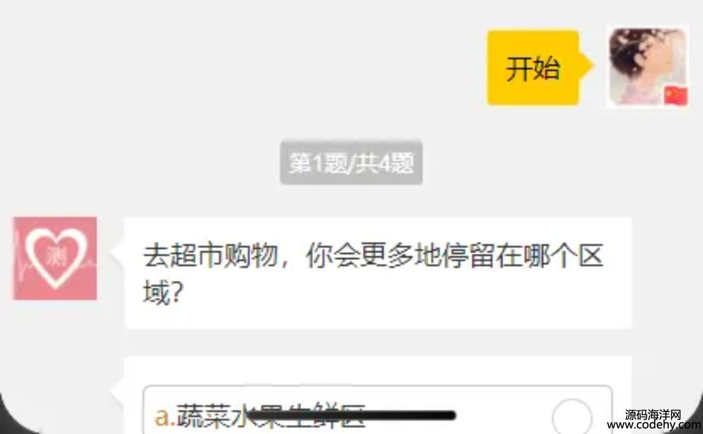Tap the pink heart quiz bot avatar
The image size is (703, 434).
[x=55, y=258]
